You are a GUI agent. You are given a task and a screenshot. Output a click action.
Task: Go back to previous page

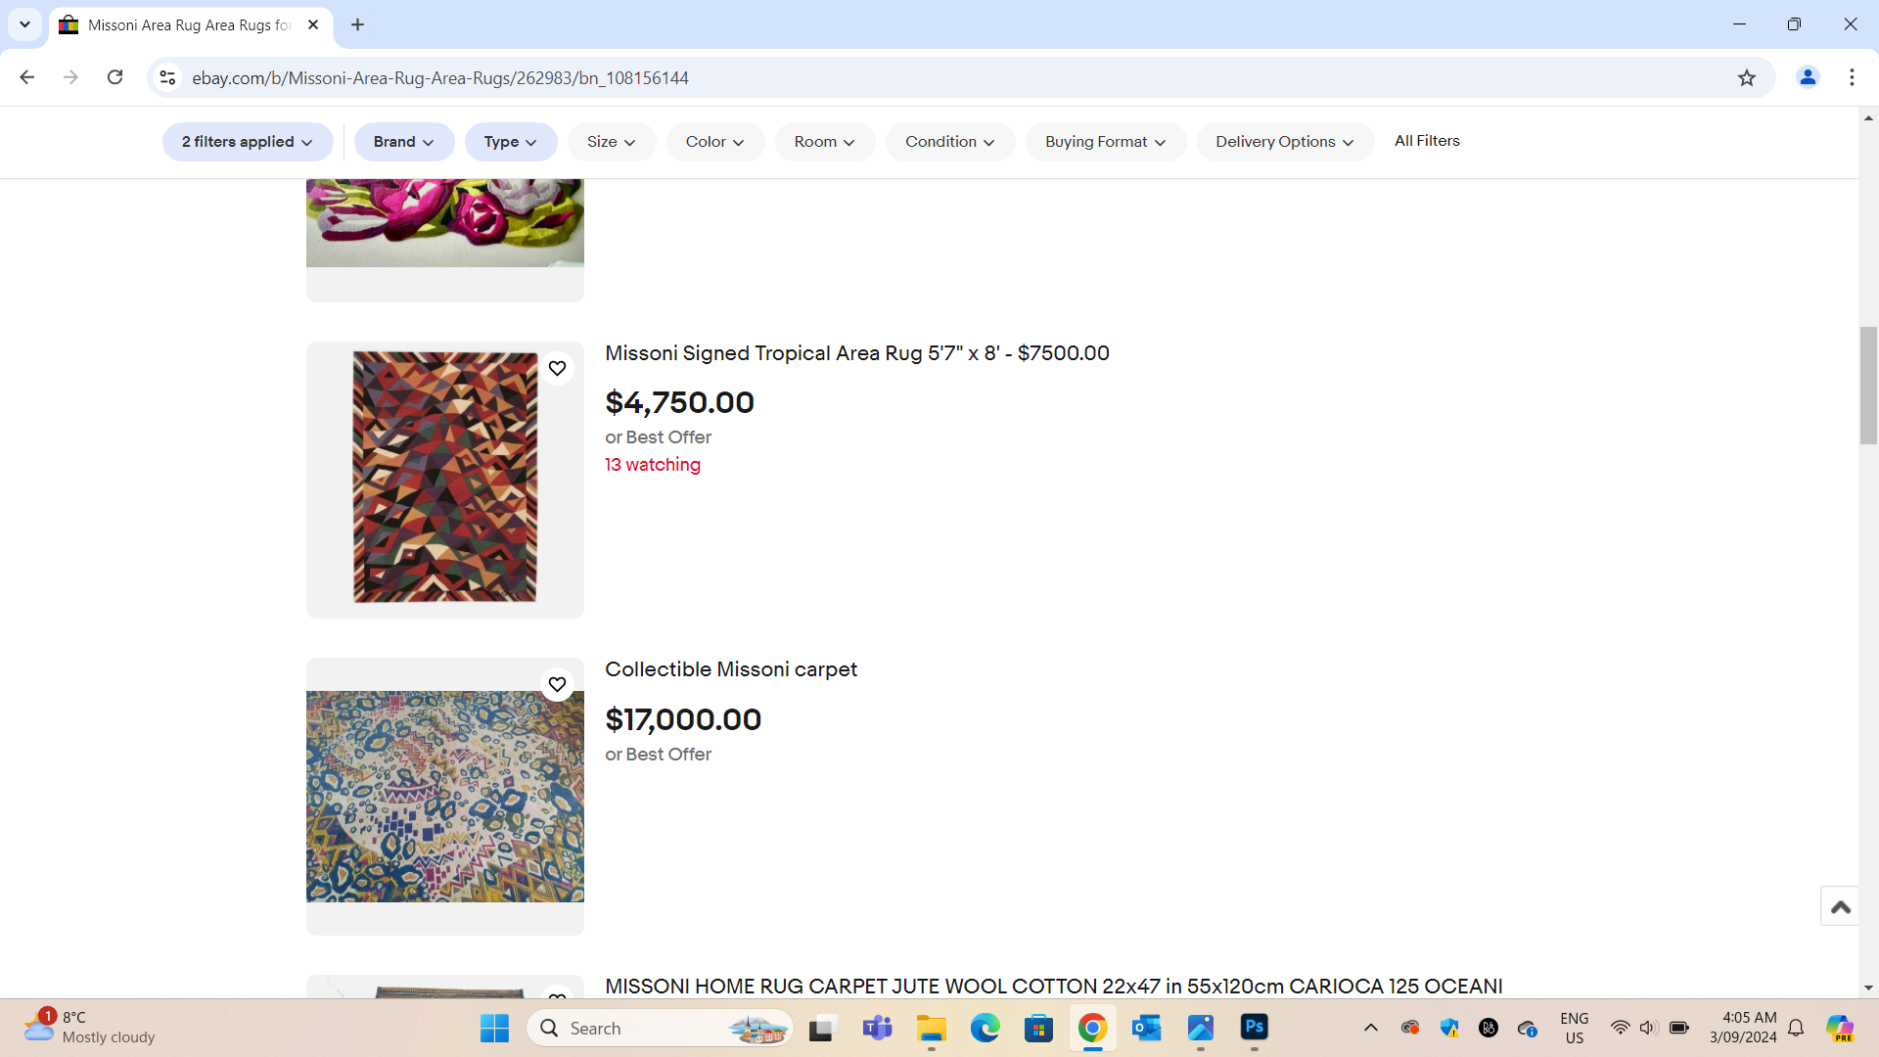pyautogui.click(x=27, y=77)
